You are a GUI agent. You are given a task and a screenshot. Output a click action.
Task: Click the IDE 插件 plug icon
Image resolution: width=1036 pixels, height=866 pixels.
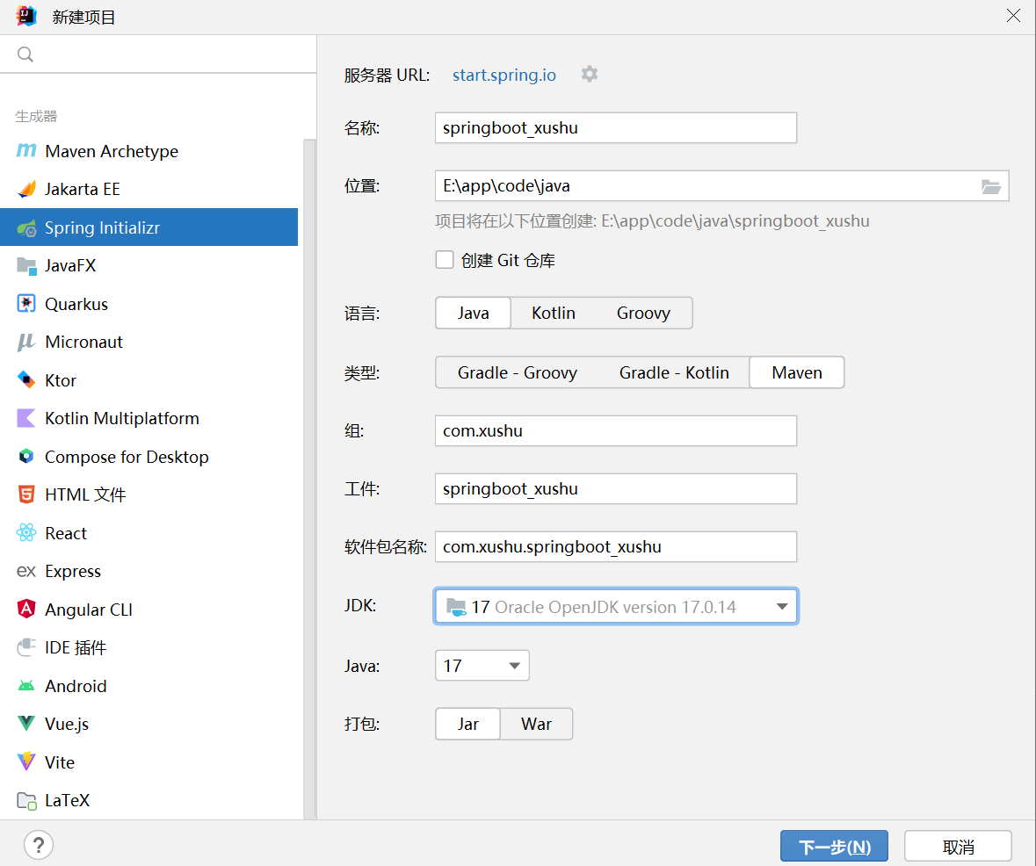click(26, 646)
